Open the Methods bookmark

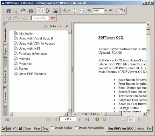[x=24, y=59]
